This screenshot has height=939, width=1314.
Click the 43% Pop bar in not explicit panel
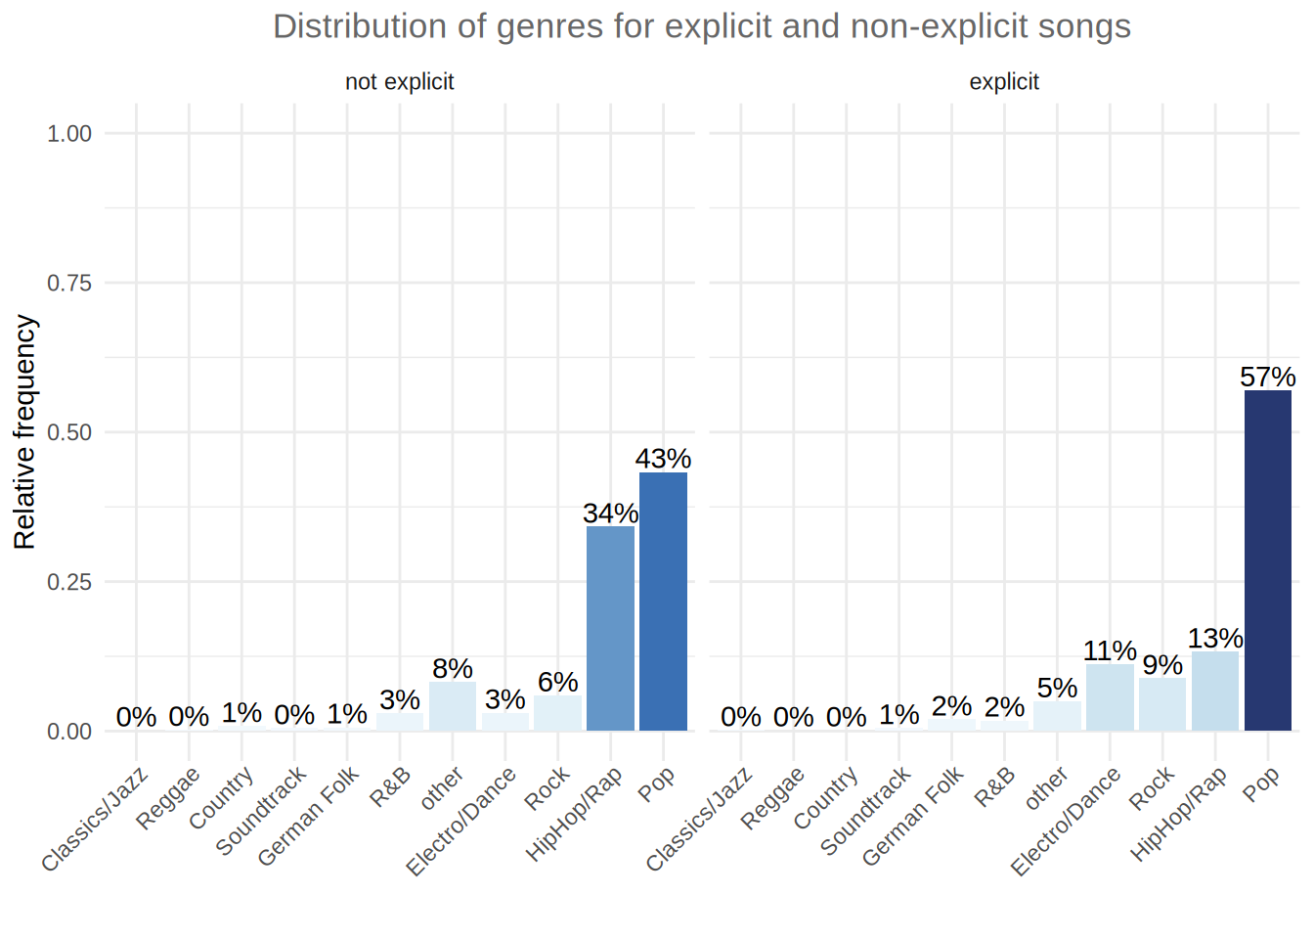[663, 601]
